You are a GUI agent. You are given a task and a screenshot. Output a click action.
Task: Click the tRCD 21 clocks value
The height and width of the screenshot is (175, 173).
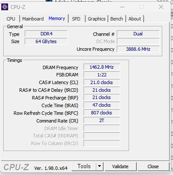pyautogui.click(x=102, y=90)
